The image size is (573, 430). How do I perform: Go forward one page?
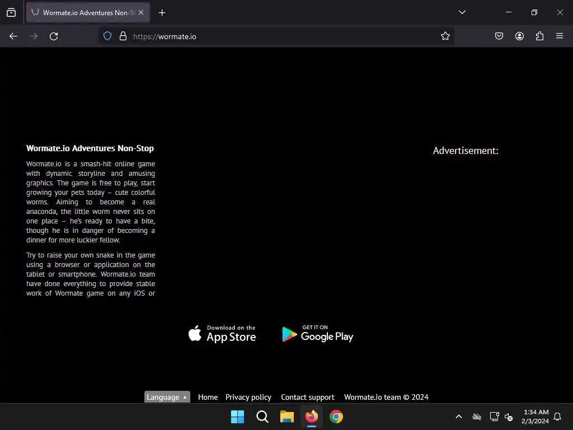click(x=34, y=36)
